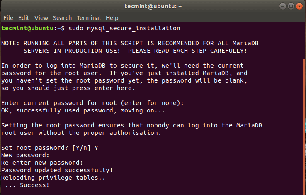Open the Edit menu
The height and width of the screenshot is (195, 306).
24,18
